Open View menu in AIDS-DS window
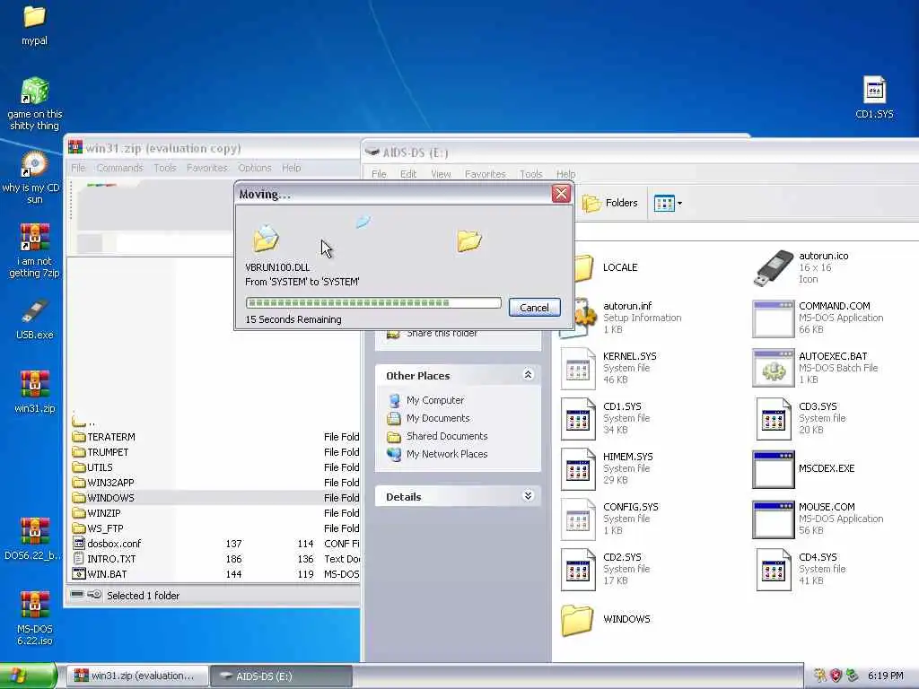Image resolution: width=919 pixels, height=689 pixels. [441, 174]
